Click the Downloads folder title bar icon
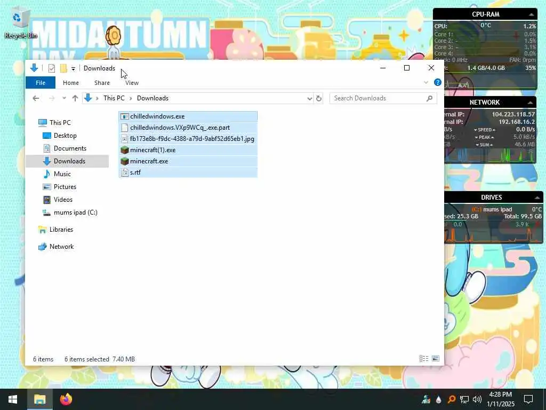 coord(34,68)
